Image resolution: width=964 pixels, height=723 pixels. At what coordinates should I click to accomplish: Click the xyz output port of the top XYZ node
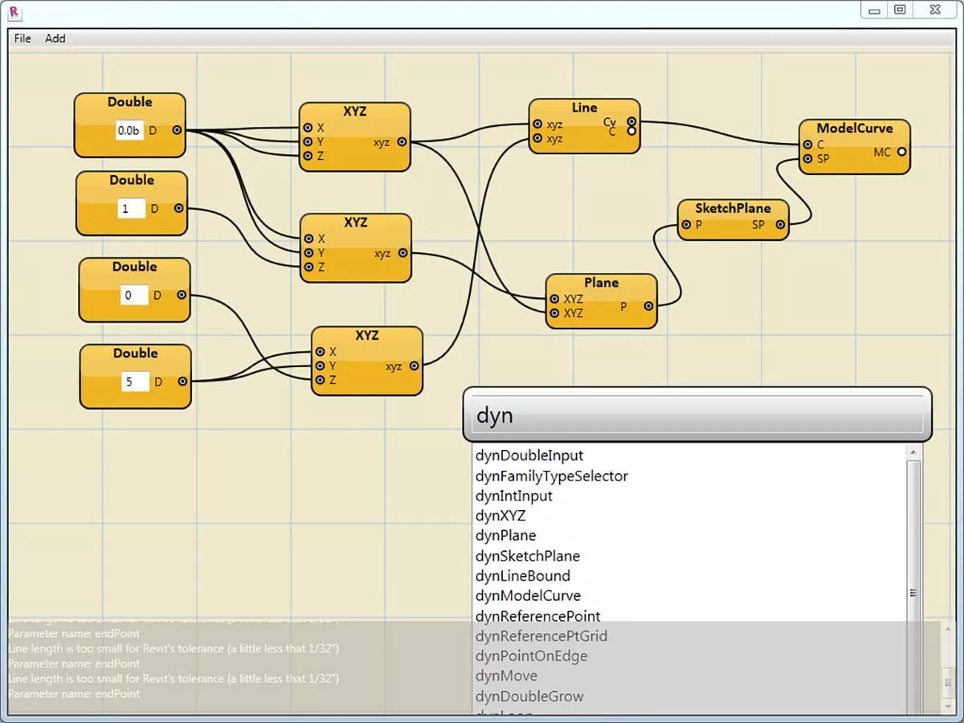pyautogui.click(x=402, y=142)
